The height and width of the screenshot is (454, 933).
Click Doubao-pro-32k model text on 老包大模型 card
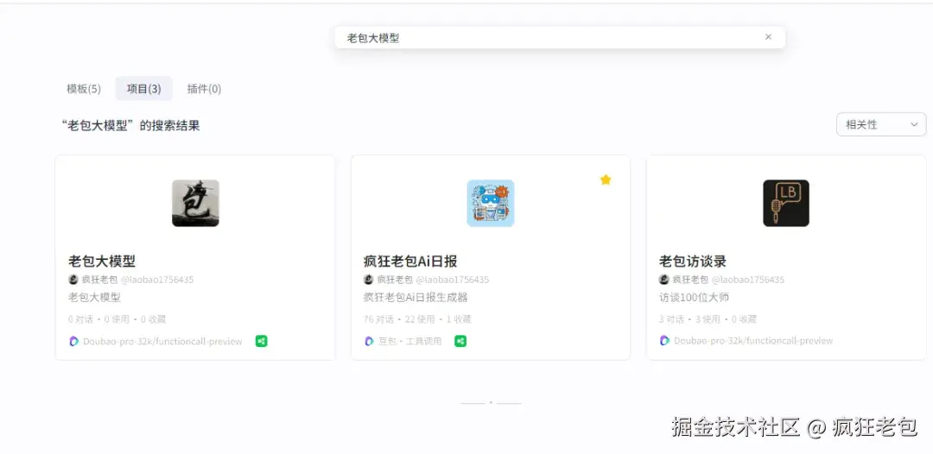(x=162, y=341)
